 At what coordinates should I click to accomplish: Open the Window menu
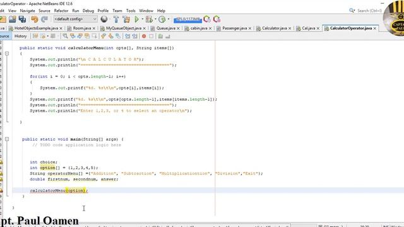coord(146,11)
